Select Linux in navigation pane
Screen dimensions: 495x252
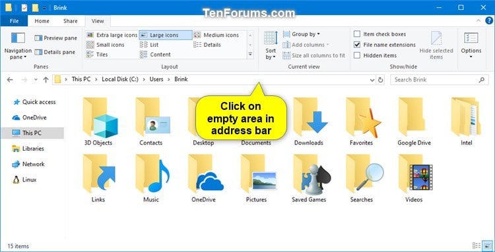[24, 180]
